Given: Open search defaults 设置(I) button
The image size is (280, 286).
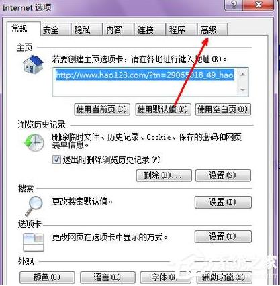Looking at the screenshot, I should (x=223, y=203).
